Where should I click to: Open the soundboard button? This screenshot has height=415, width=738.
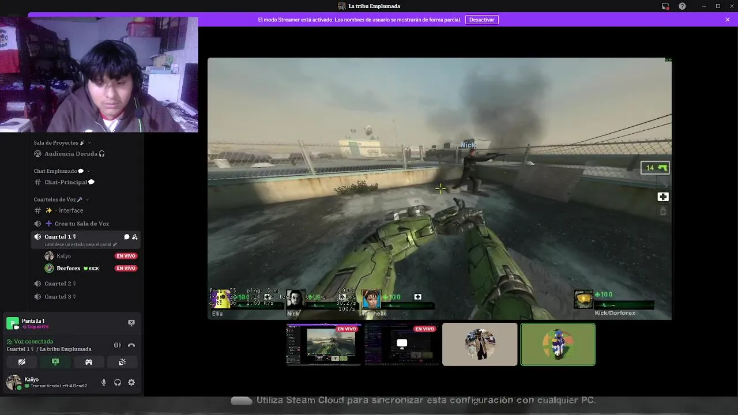tap(122, 362)
